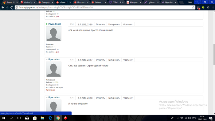Open Task View on the taskbar
The width and height of the screenshot is (215, 121).
19,118
